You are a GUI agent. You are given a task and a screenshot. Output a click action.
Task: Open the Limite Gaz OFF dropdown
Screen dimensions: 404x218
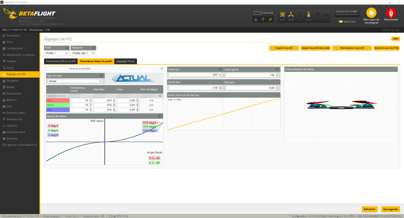195,75
